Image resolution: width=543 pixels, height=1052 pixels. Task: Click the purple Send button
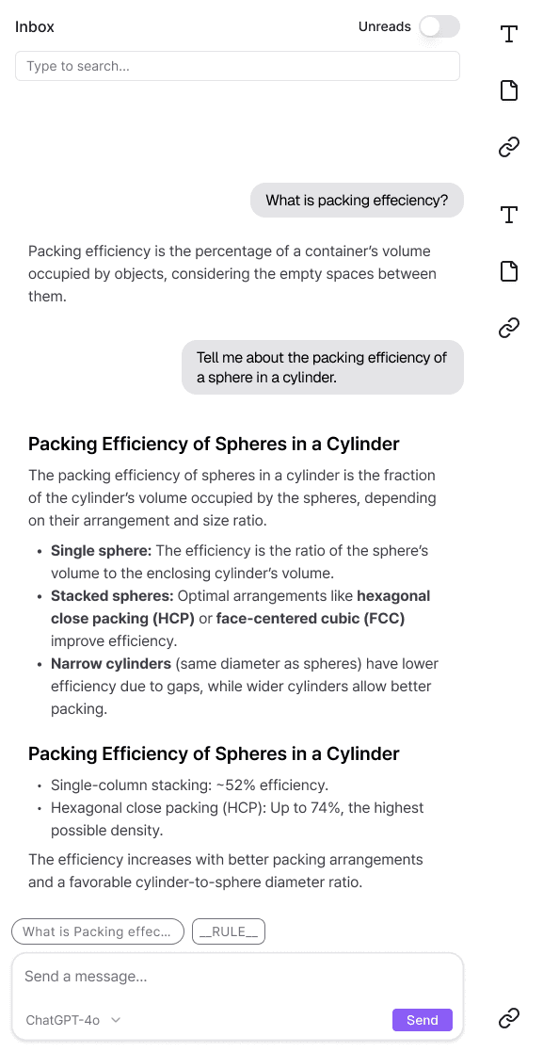pos(423,1020)
